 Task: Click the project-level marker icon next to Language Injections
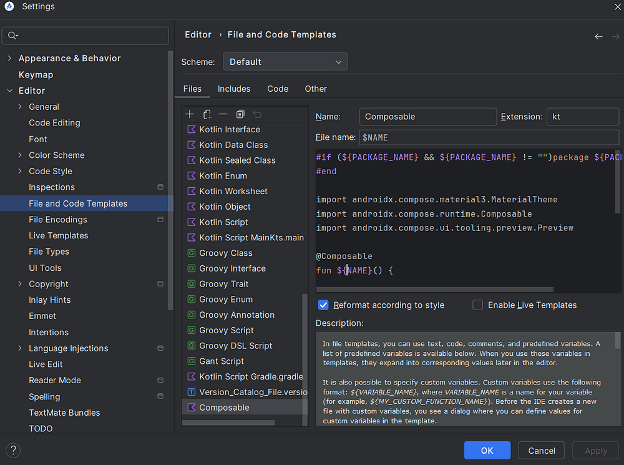pyautogui.click(x=160, y=348)
